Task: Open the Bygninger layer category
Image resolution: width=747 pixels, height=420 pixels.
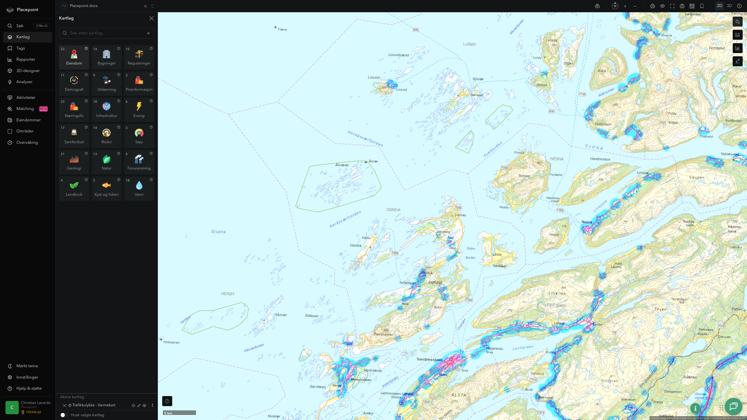Action: point(107,57)
